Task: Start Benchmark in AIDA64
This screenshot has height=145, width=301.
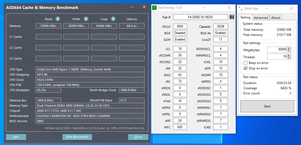Action: click(x=77, y=137)
